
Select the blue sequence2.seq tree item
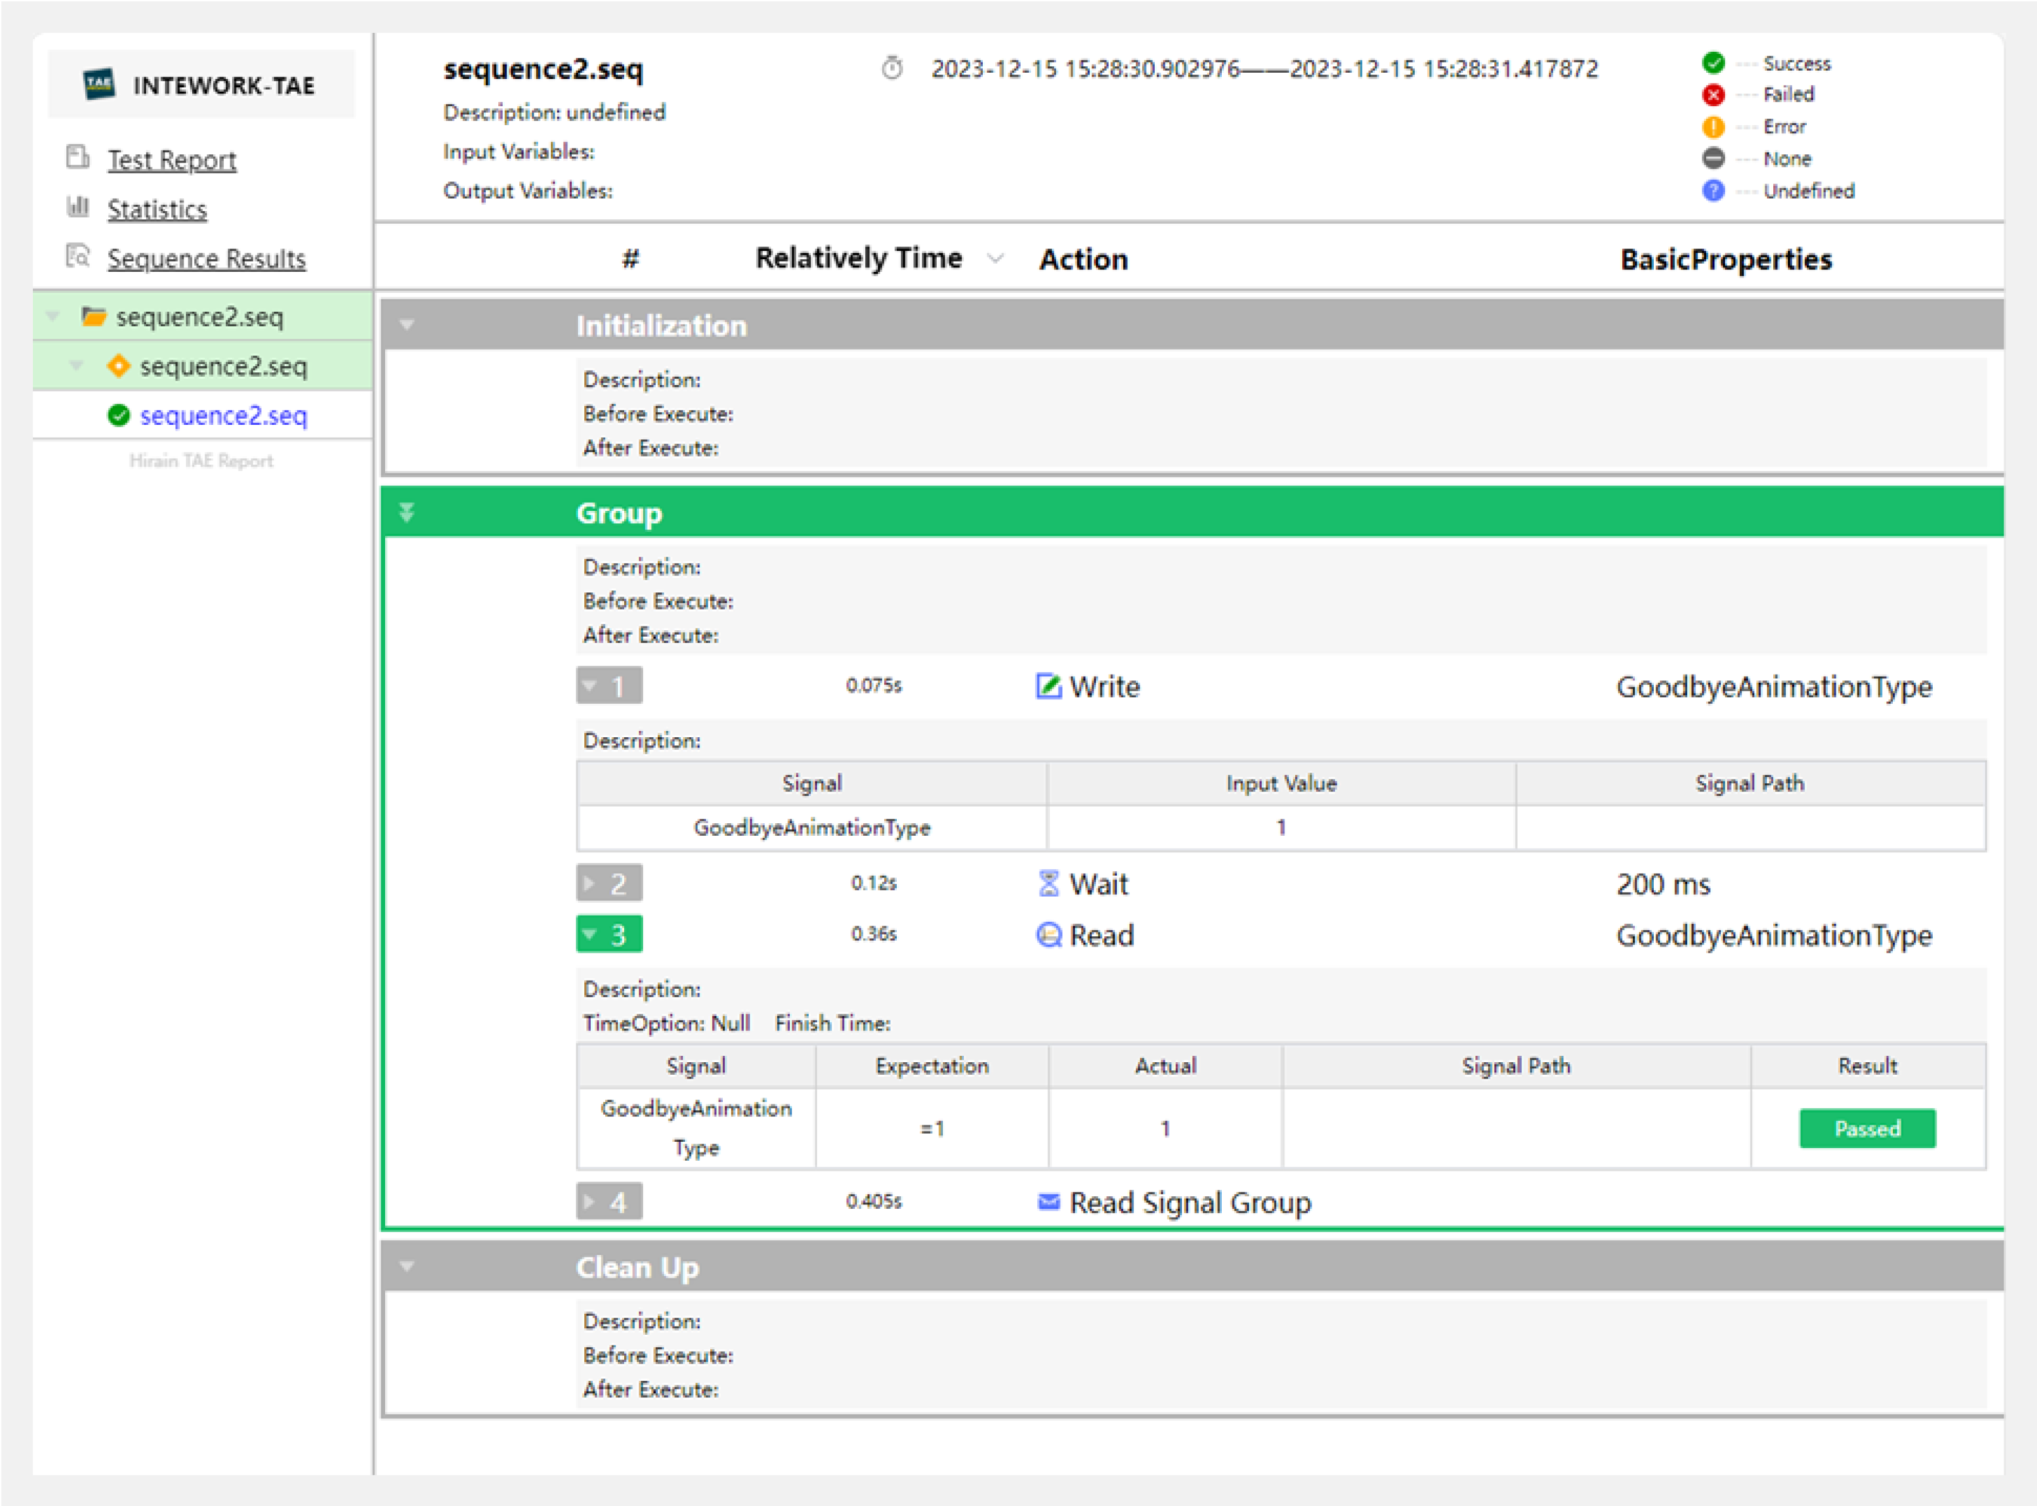[x=223, y=416]
